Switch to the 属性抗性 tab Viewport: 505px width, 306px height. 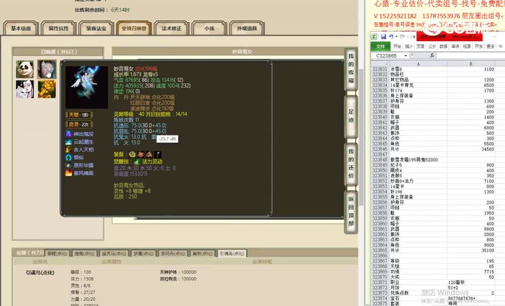(58, 28)
